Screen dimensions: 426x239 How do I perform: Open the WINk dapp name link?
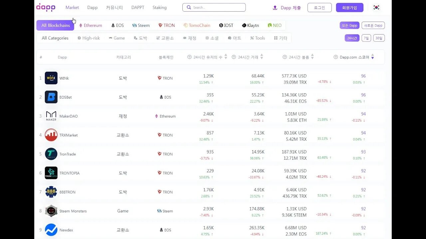click(64, 78)
